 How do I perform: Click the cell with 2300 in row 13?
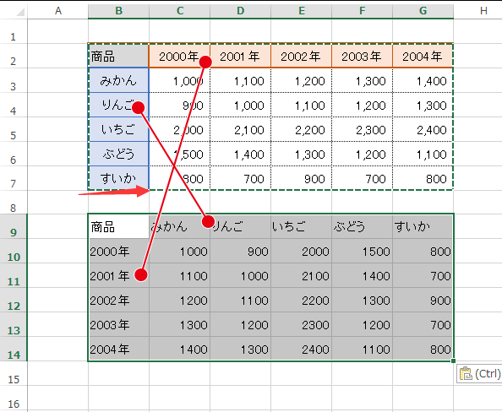point(301,325)
